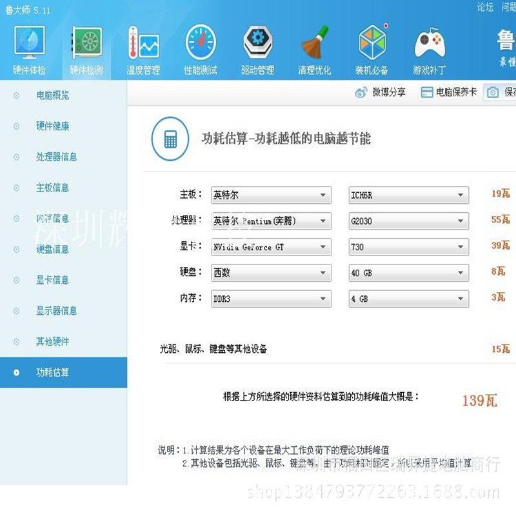Open the disk capacity dropdown 40 GB

click(409, 273)
